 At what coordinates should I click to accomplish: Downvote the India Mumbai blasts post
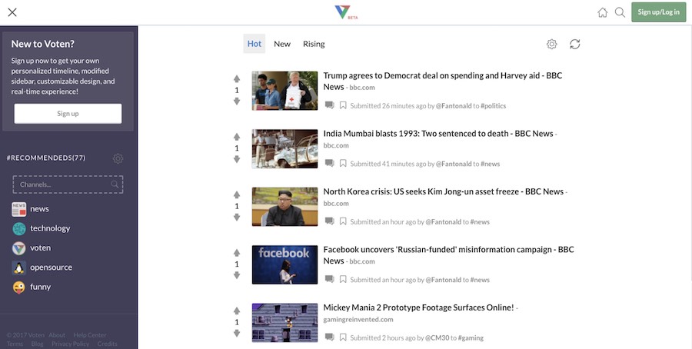[x=237, y=159]
